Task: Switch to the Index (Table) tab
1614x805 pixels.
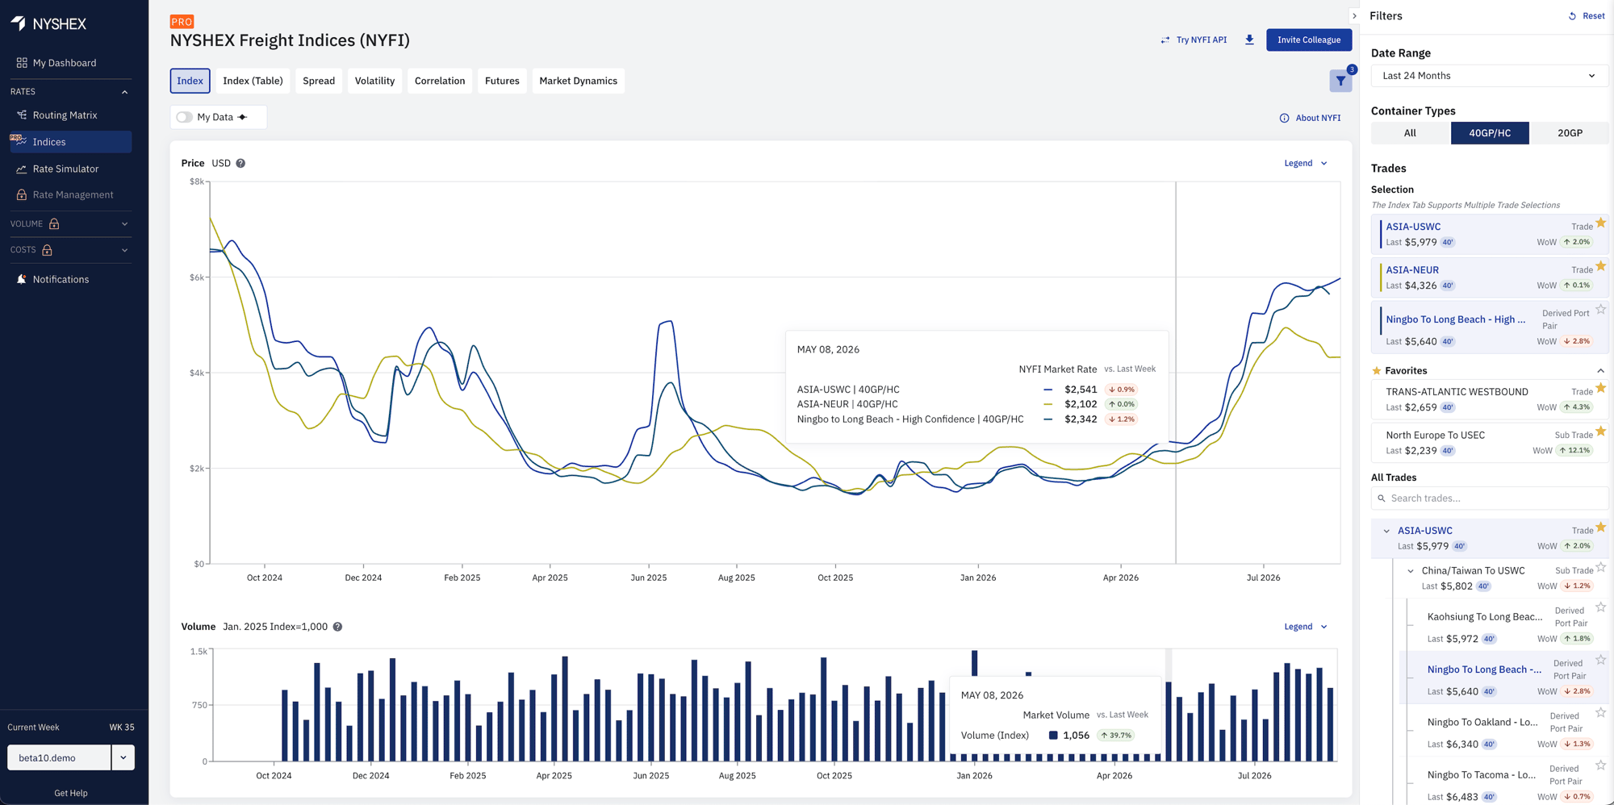Action: pyautogui.click(x=253, y=81)
